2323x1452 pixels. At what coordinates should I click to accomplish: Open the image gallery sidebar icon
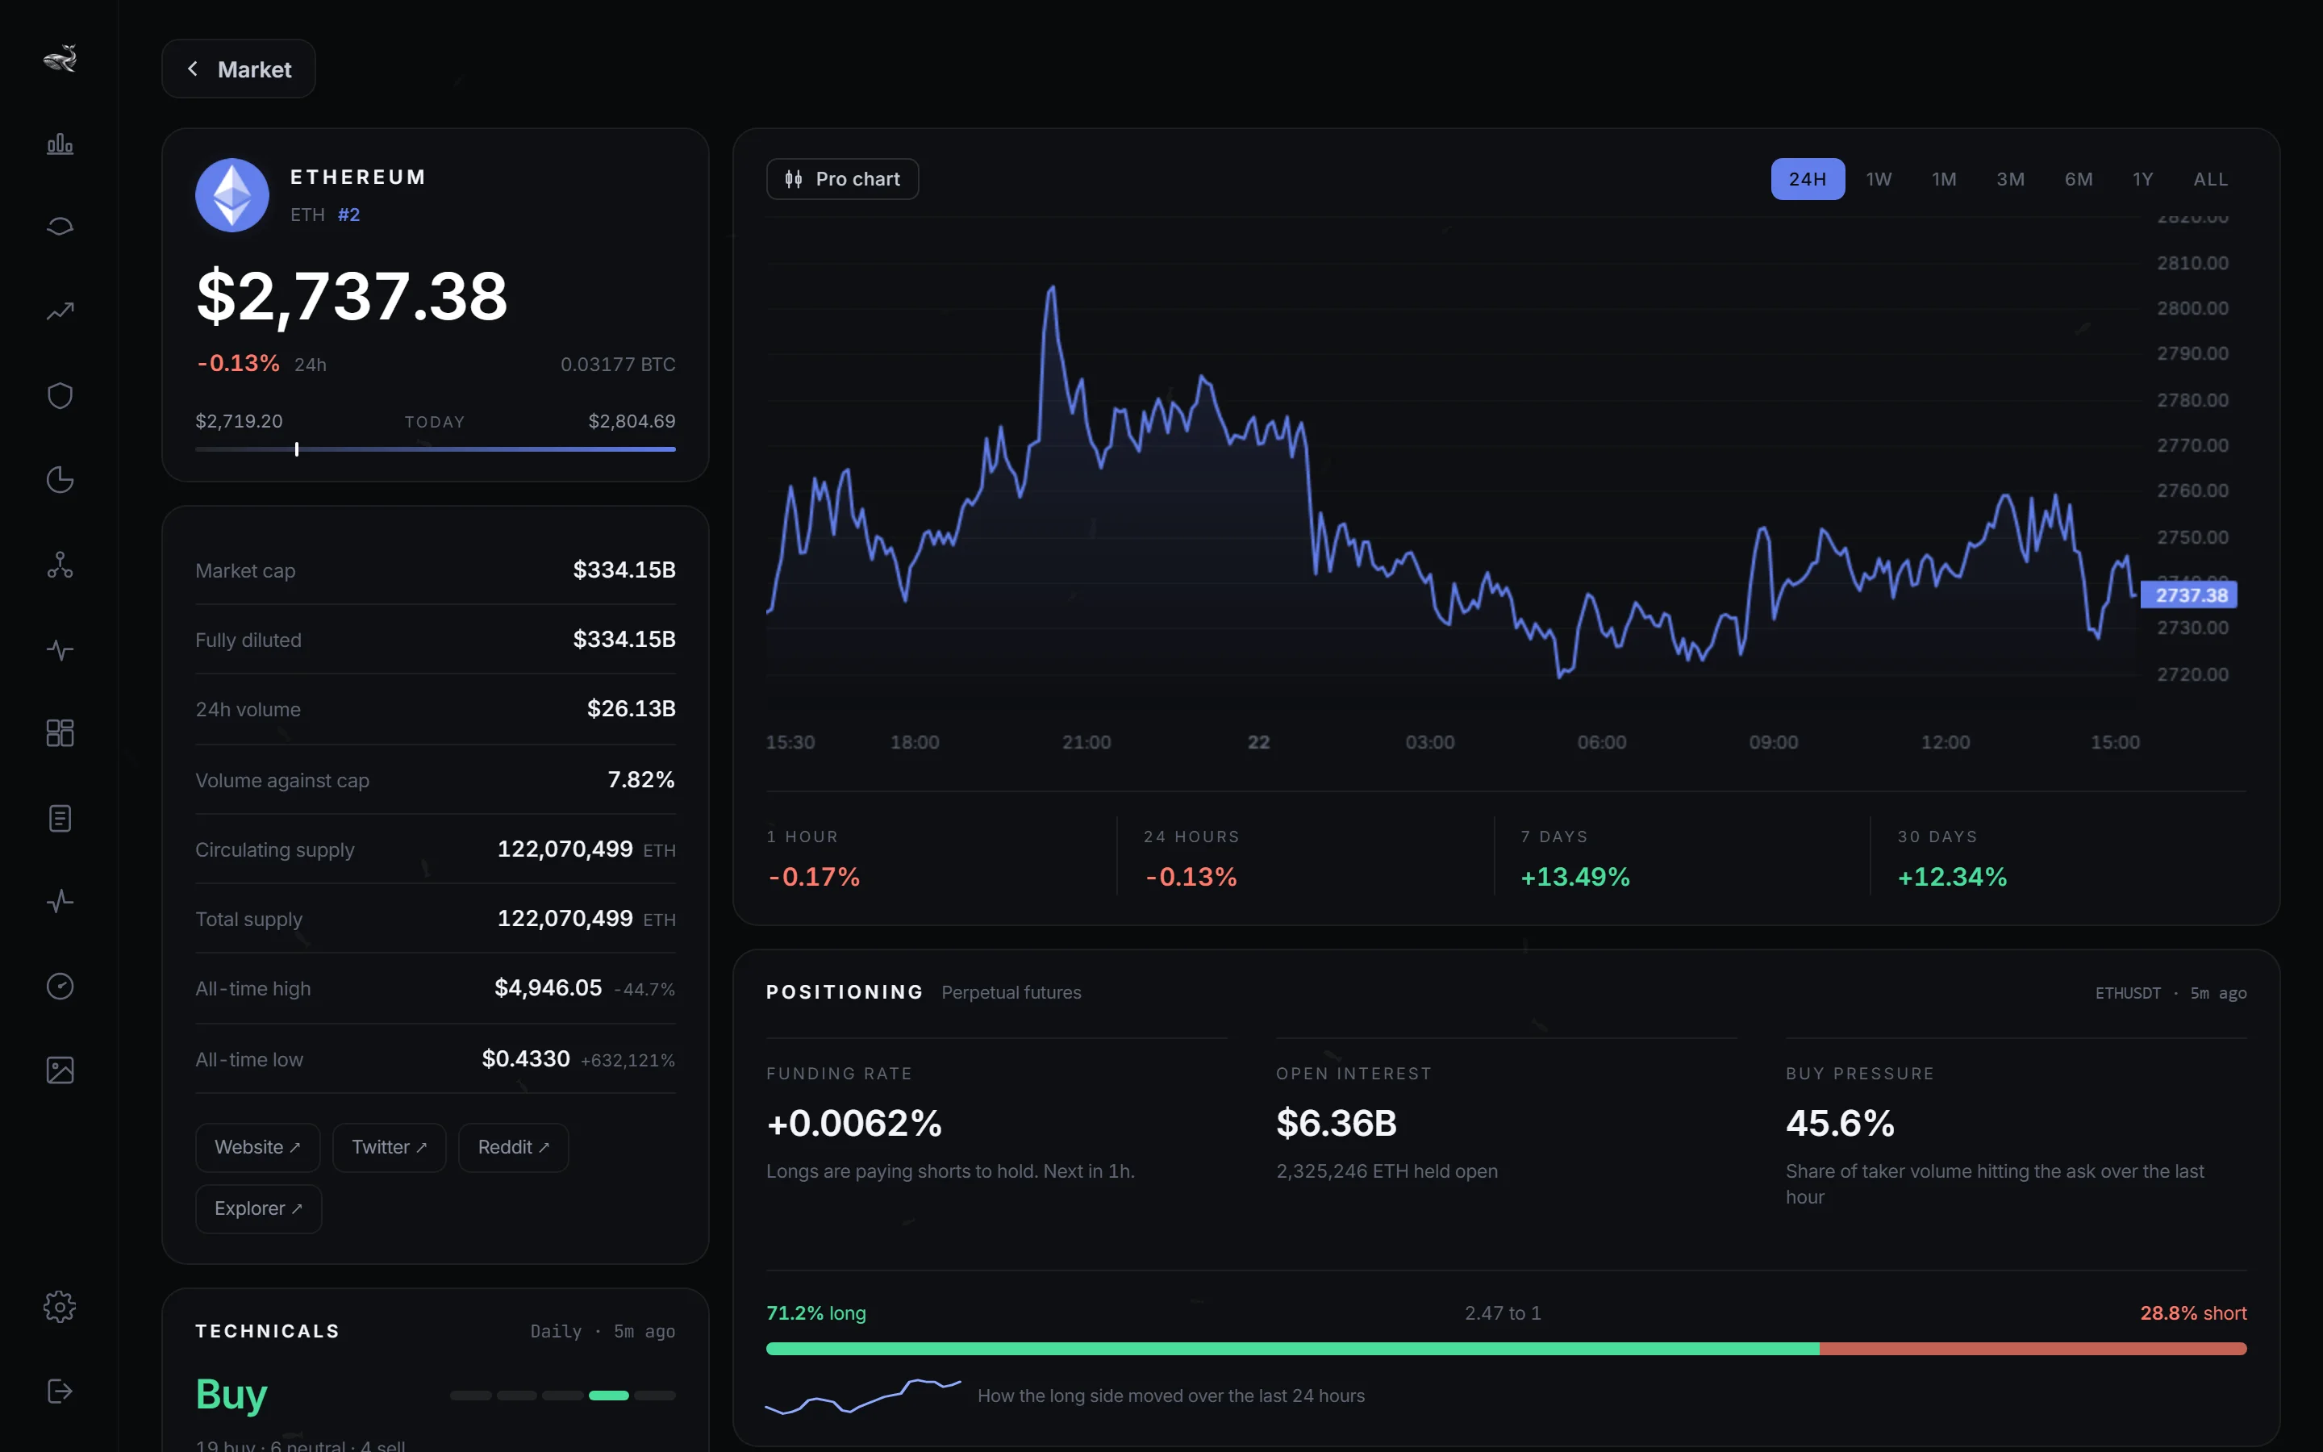60,1070
